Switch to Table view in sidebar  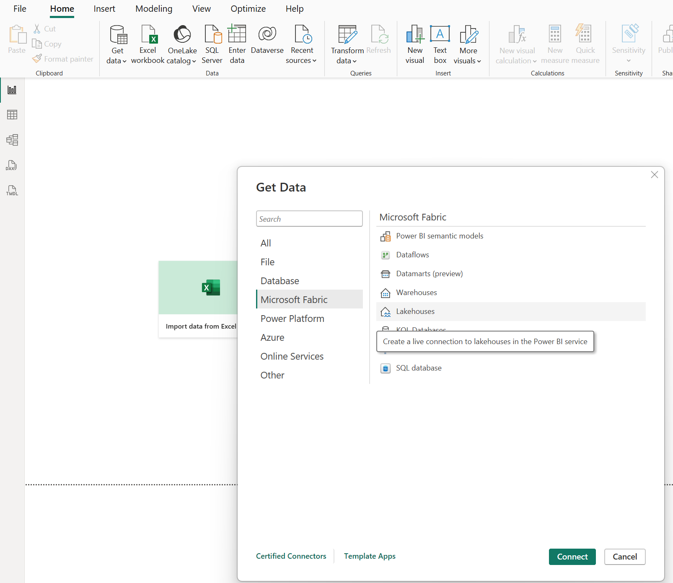(x=12, y=115)
